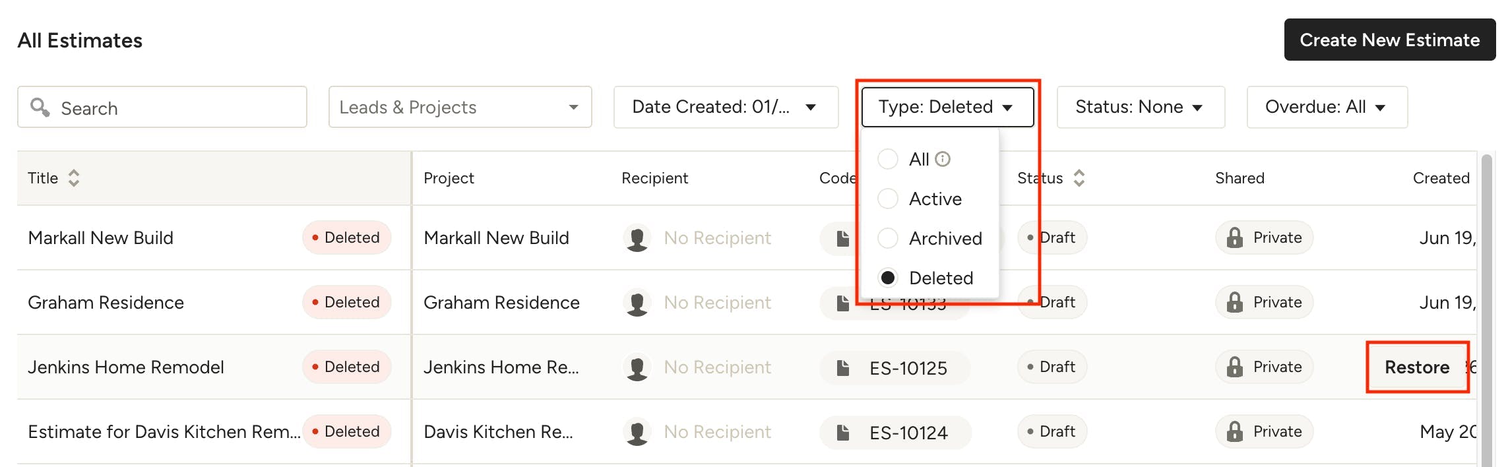Select the All type radio option
The width and height of the screenshot is (1508, 467).
888,159
